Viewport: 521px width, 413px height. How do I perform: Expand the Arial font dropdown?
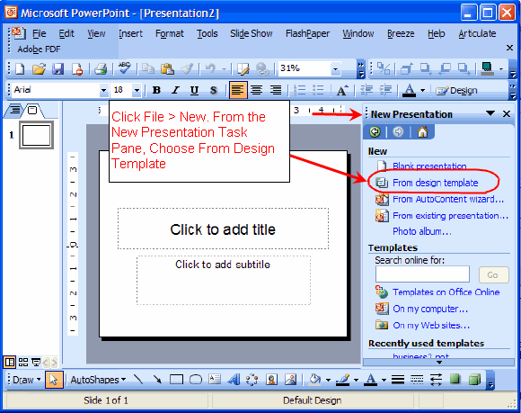tap(103, 90)
